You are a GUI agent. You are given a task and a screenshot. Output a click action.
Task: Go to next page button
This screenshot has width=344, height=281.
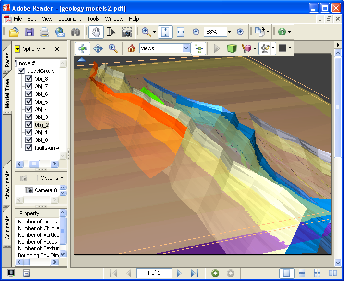tap(180, 273)
